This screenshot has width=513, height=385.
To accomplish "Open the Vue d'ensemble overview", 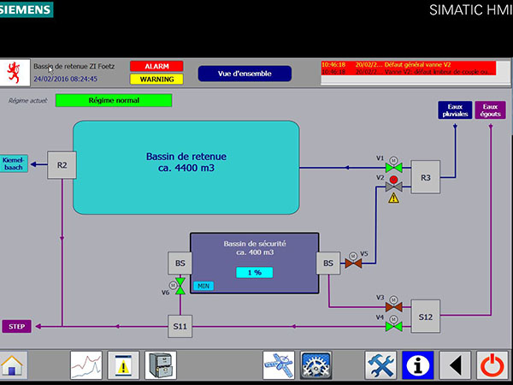I will (245, 74).
